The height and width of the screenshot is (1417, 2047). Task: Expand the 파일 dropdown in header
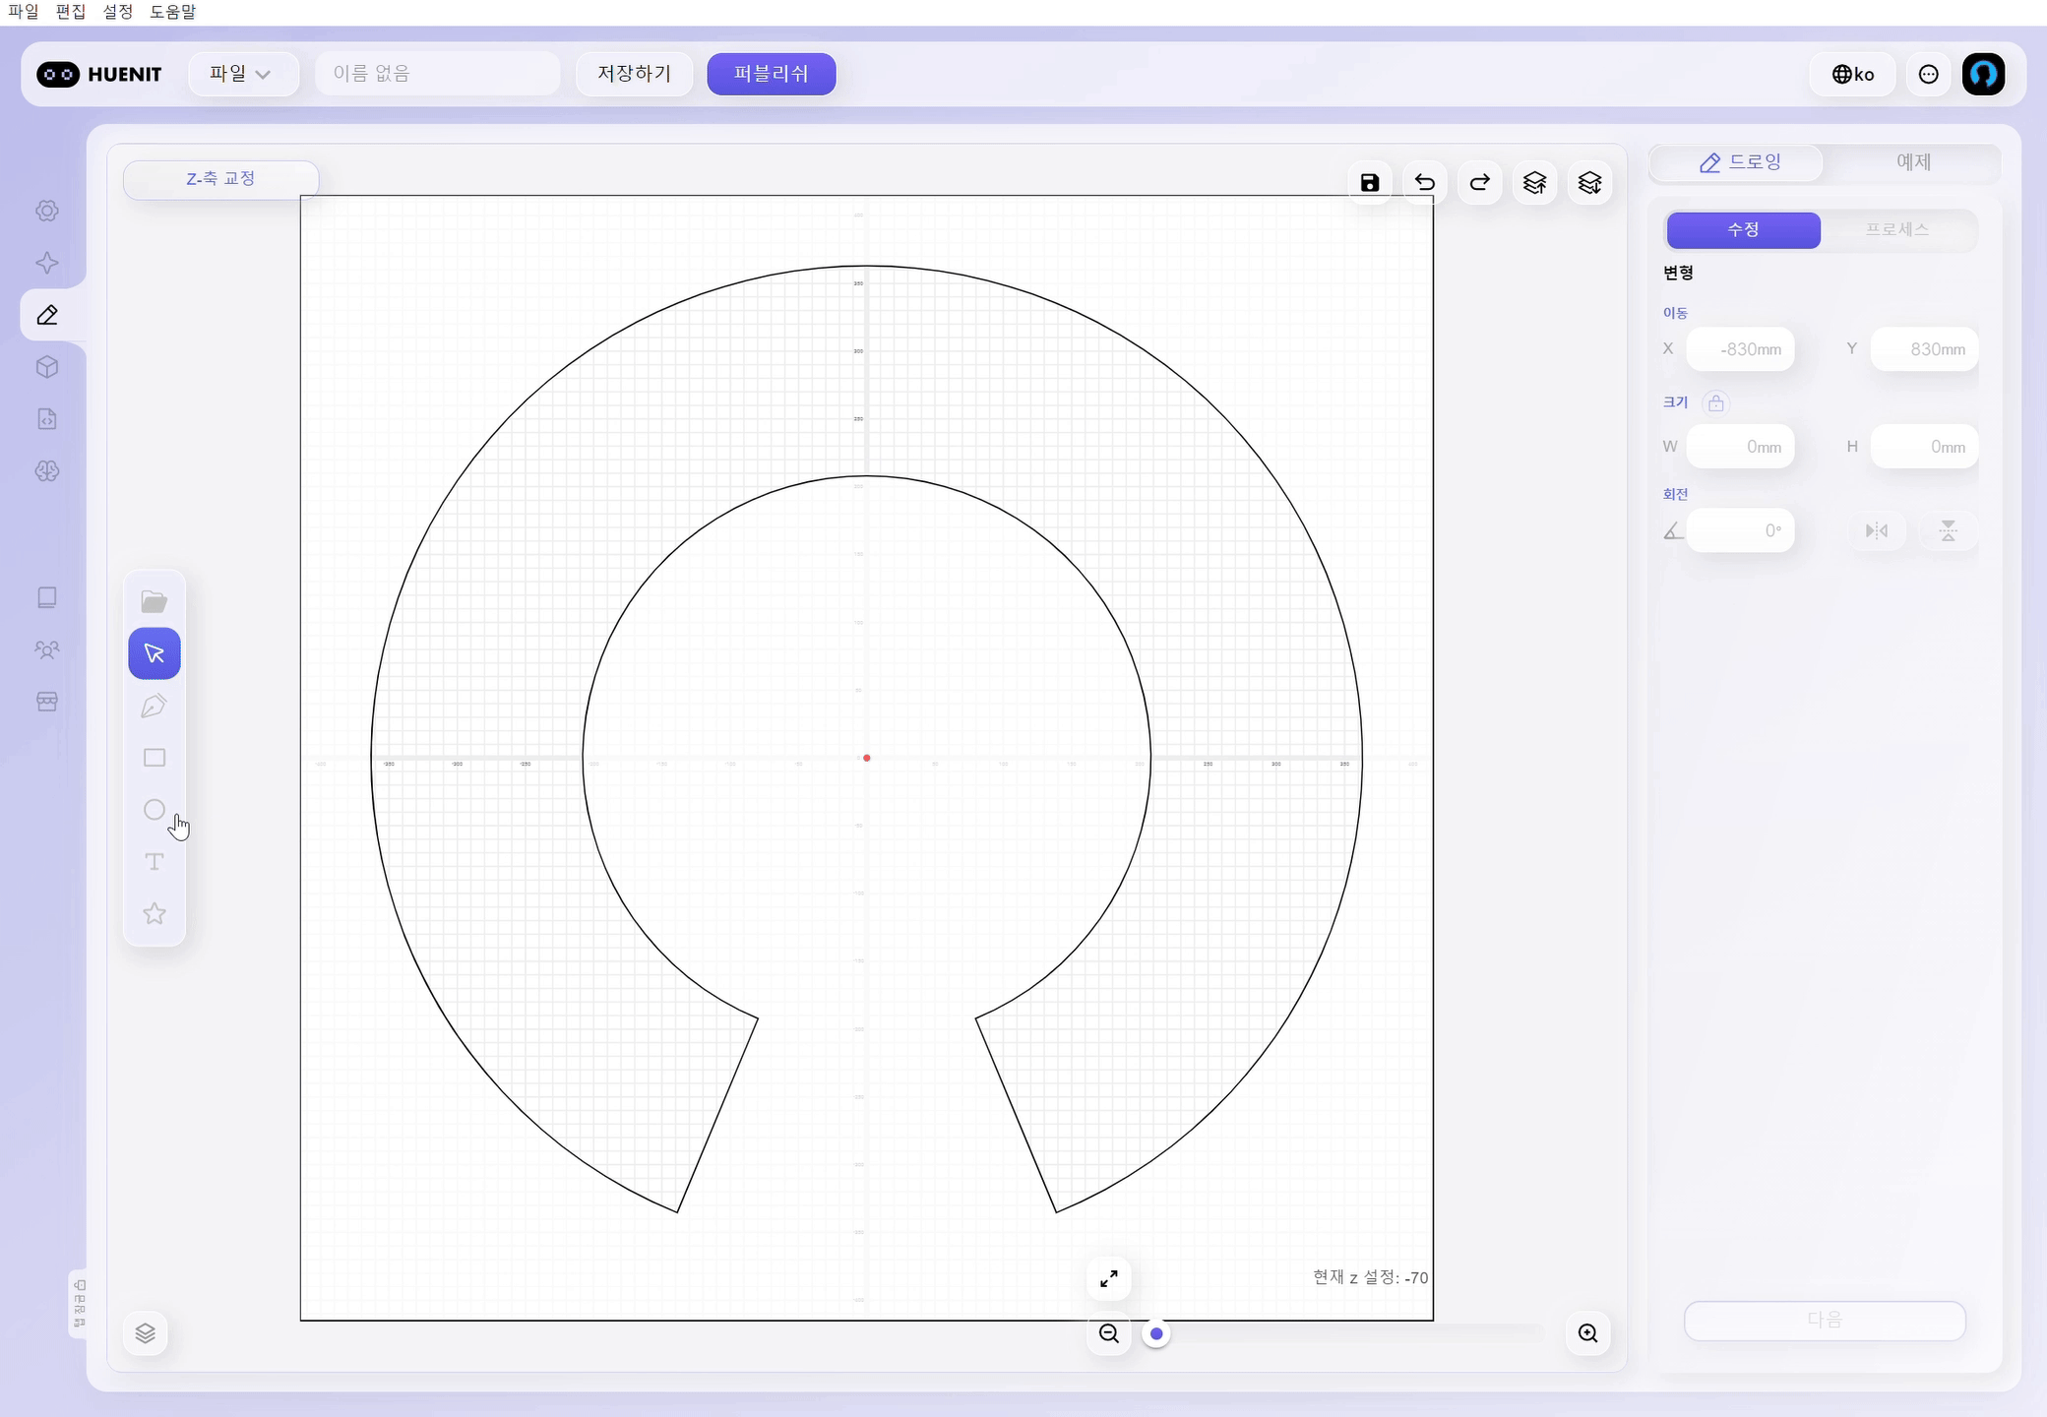pos(241,74)
